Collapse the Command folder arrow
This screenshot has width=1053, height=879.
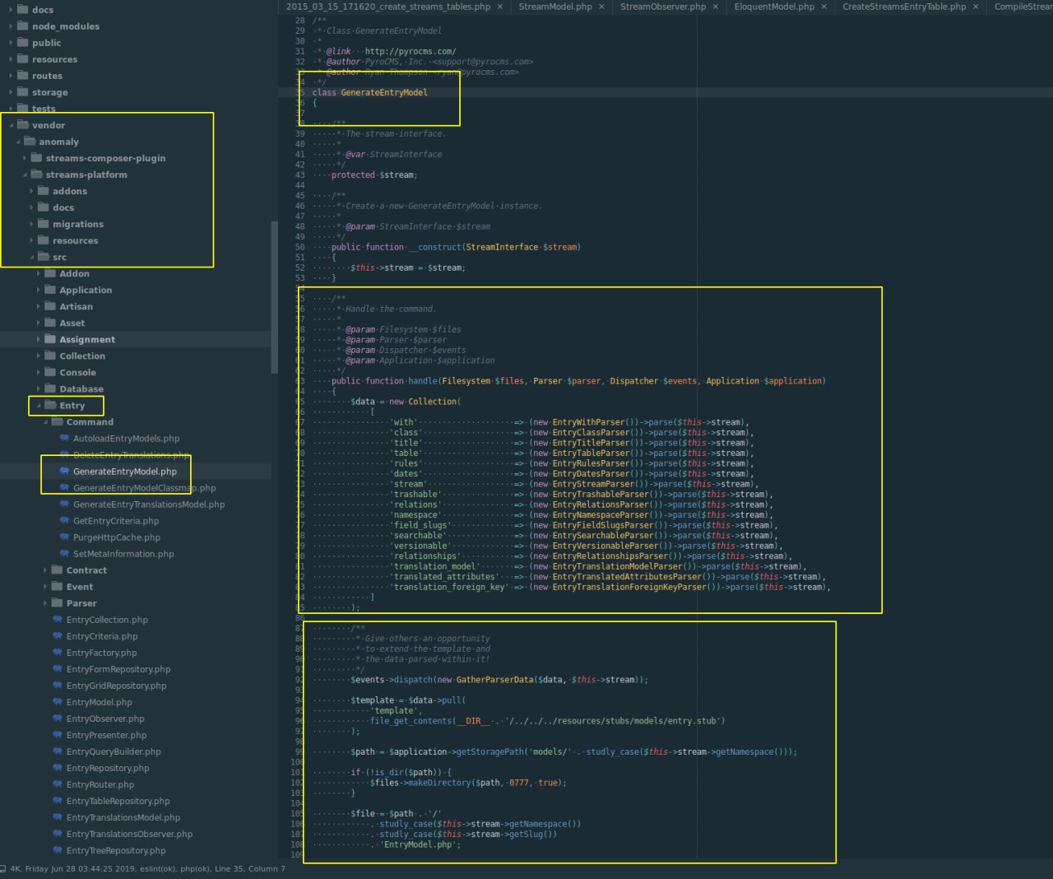click(x=45, y=422)
